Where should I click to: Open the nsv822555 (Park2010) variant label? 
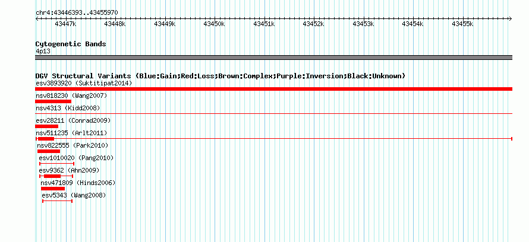pos(73,145)
